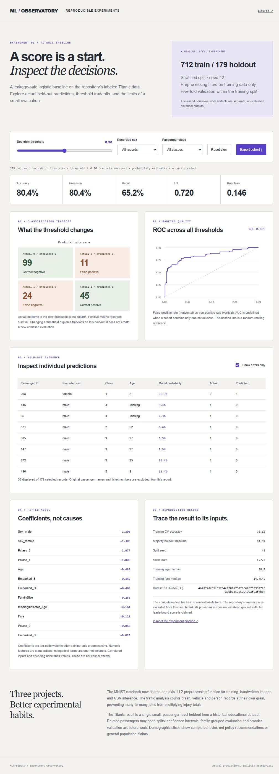Click the Dataset SHA-256 hash value
This screenshot has height=774, width=279.
point(232,590)
